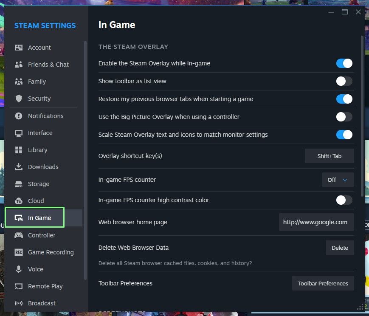The height and width of the screenshot is (316, 369).
Task: Turn off Restore previous browser tabs setting
Action: coord(344,98)
